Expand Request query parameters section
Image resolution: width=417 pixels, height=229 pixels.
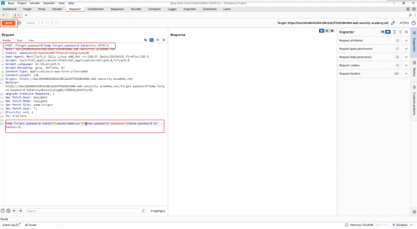pyautogui.click(x=374, y=48)
